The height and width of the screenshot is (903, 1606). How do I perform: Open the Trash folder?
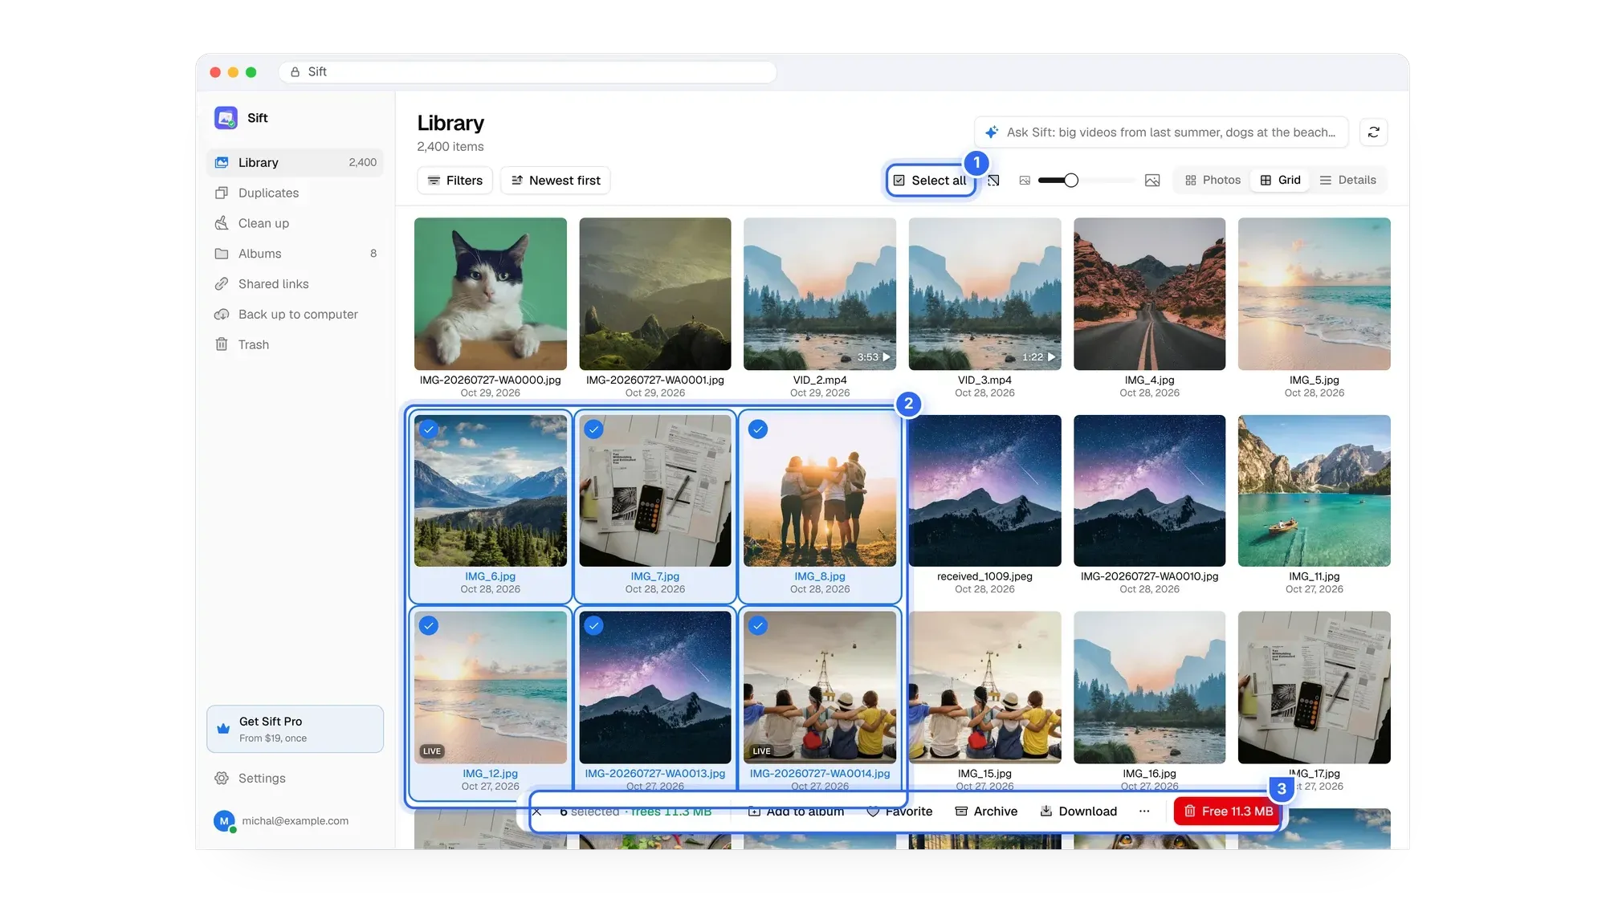pos(295,344)
